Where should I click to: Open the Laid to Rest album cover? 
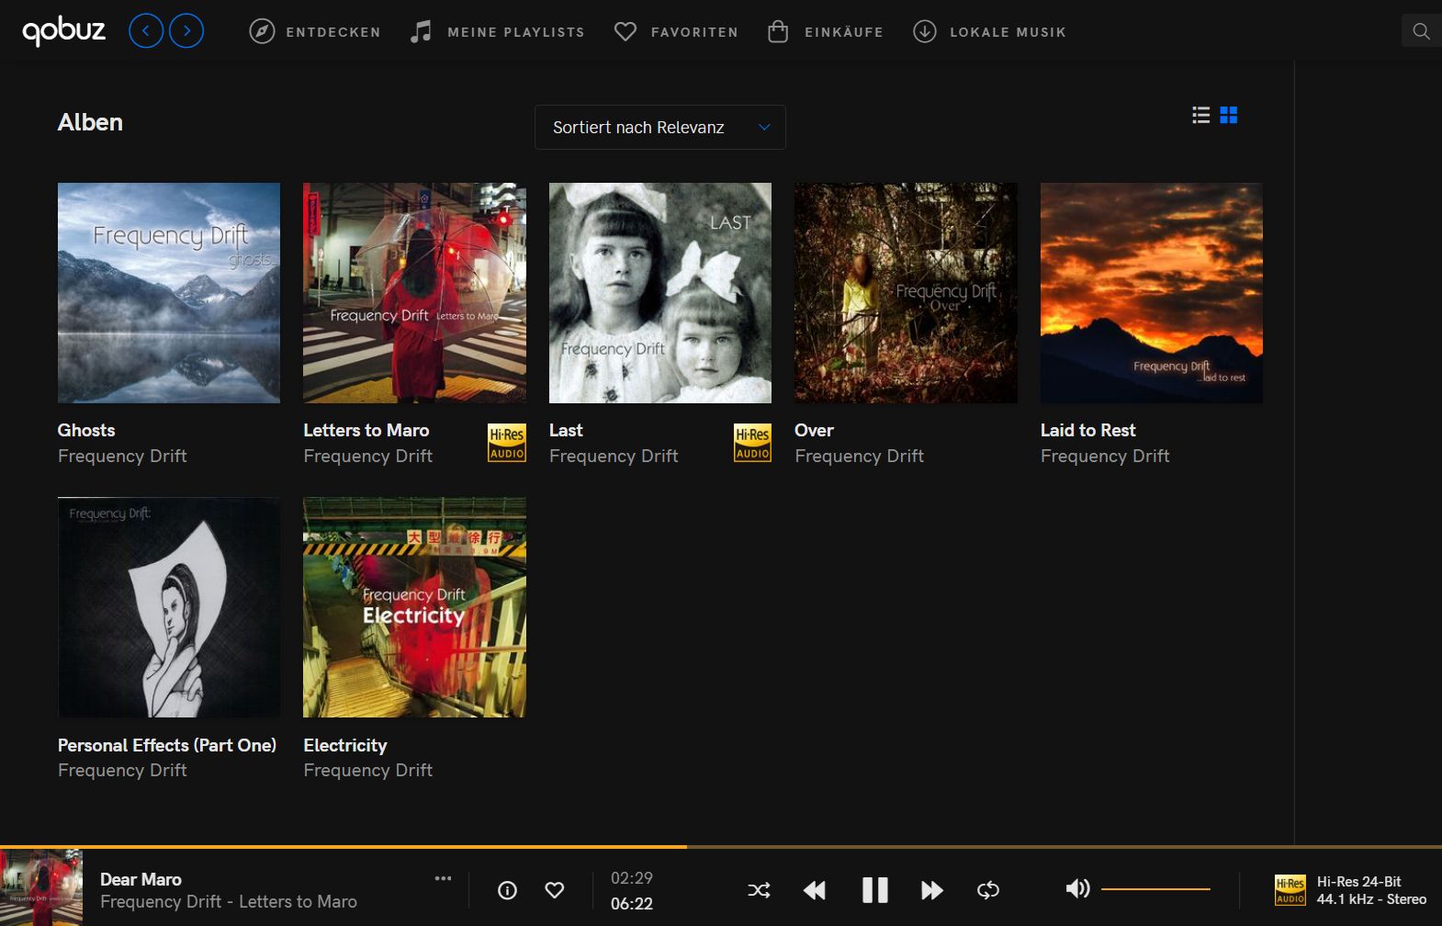tap(1152, 293)
